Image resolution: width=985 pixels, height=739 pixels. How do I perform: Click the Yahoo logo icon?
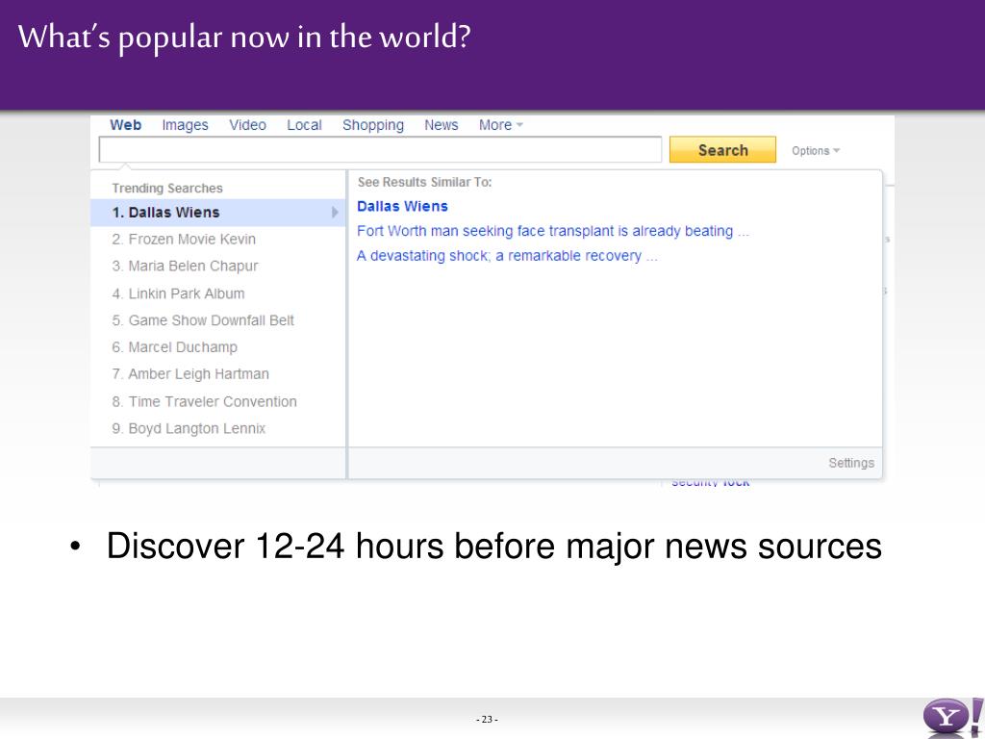pyautogui.click(x=952, y=717)
